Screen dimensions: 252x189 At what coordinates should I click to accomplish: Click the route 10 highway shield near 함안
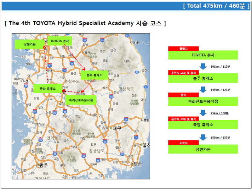coord(98,160)
